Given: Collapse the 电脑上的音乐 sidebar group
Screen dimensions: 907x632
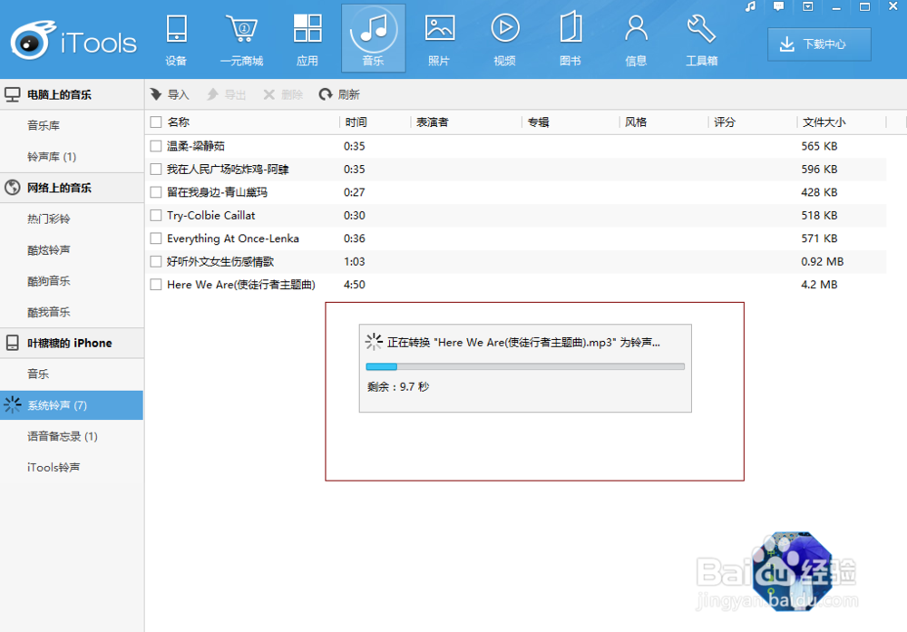Looking at the screenshot, I should (72, 94).
